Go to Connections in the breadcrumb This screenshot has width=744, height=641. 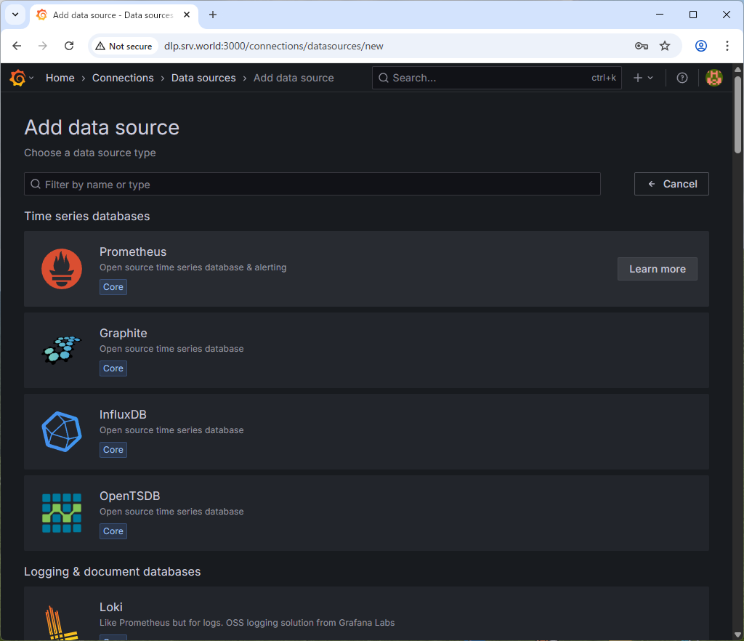(123, 78)
